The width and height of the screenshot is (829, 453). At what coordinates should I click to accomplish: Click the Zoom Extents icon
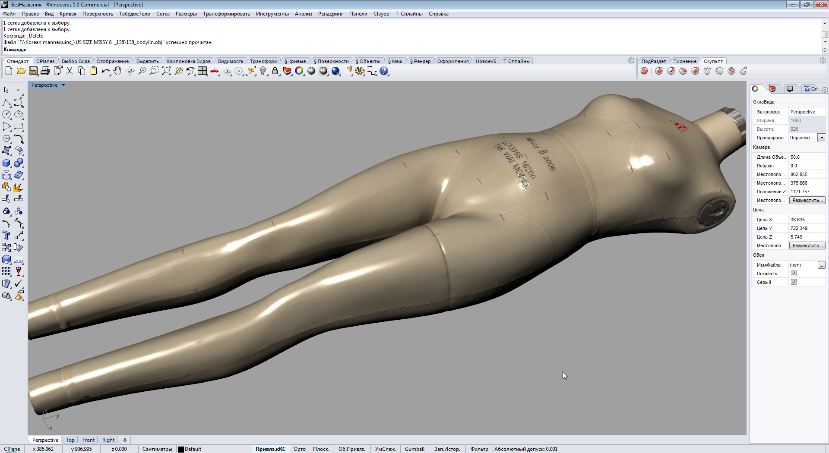click(166, 71)
